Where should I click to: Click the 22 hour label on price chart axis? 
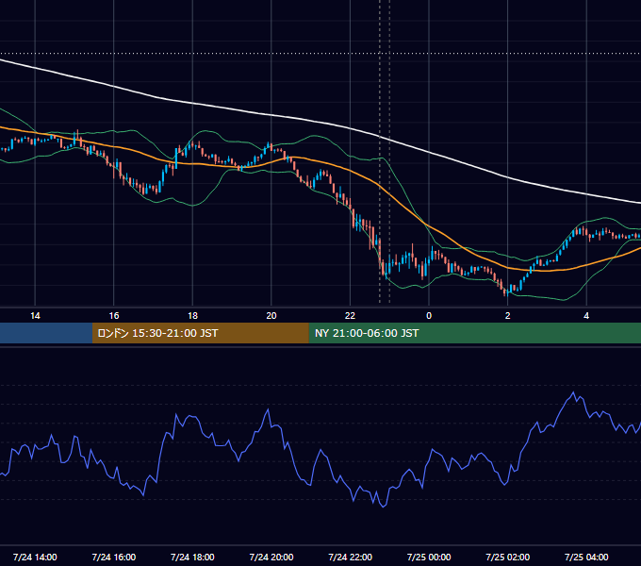[x=350, y=316]
